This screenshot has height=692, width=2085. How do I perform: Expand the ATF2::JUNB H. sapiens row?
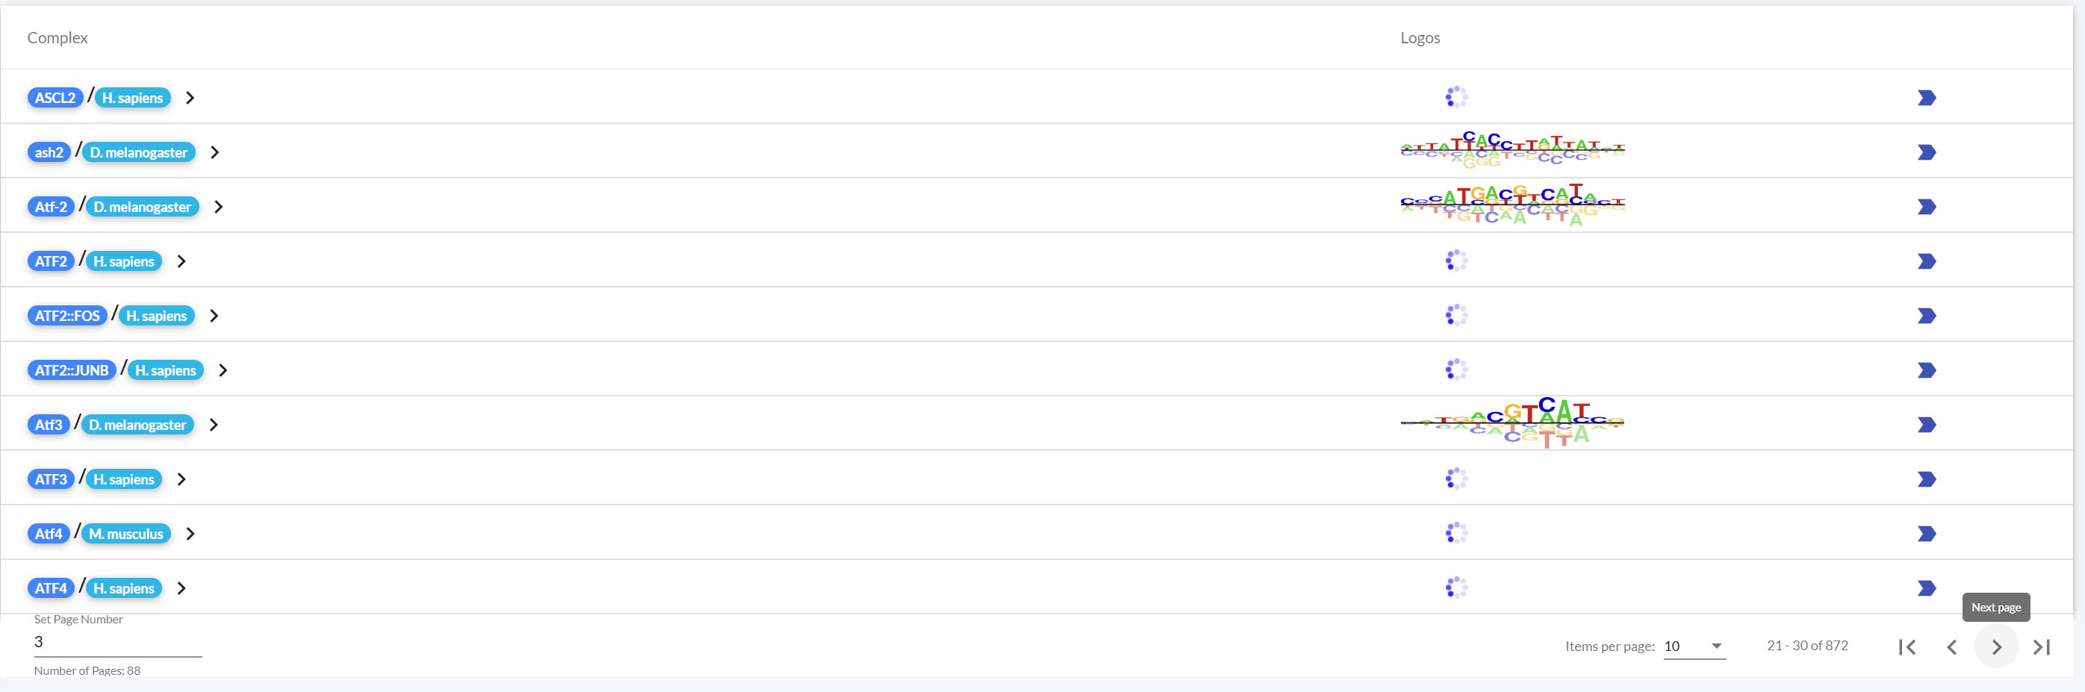(223, 371)
